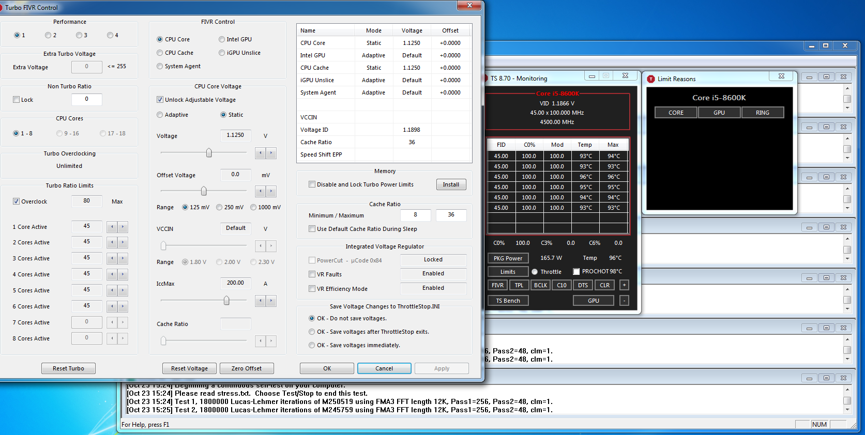Screen dimensions: 865x435
Task: Increase IccMax right arrow button
Action: (271, 301)
